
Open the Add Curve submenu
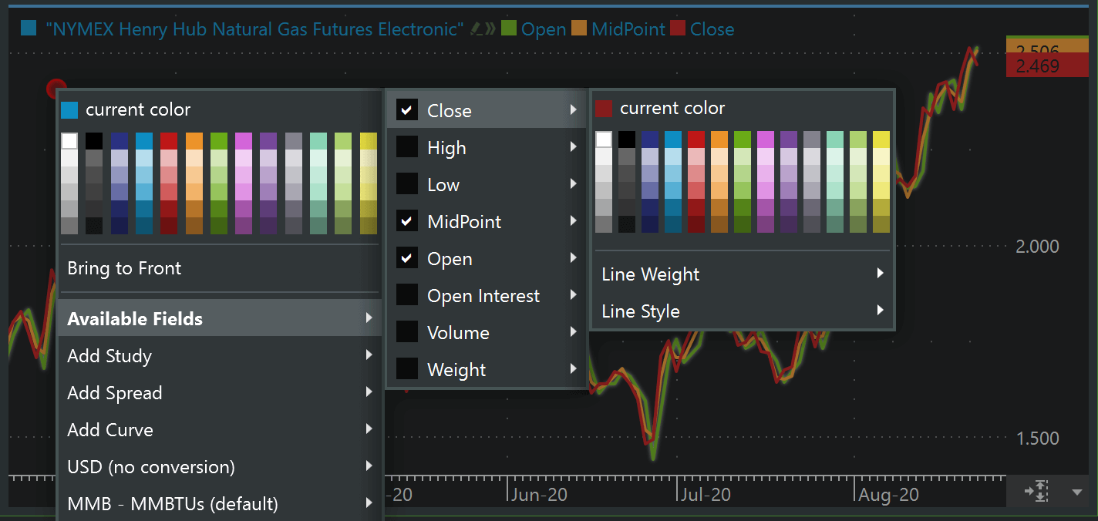220,429
